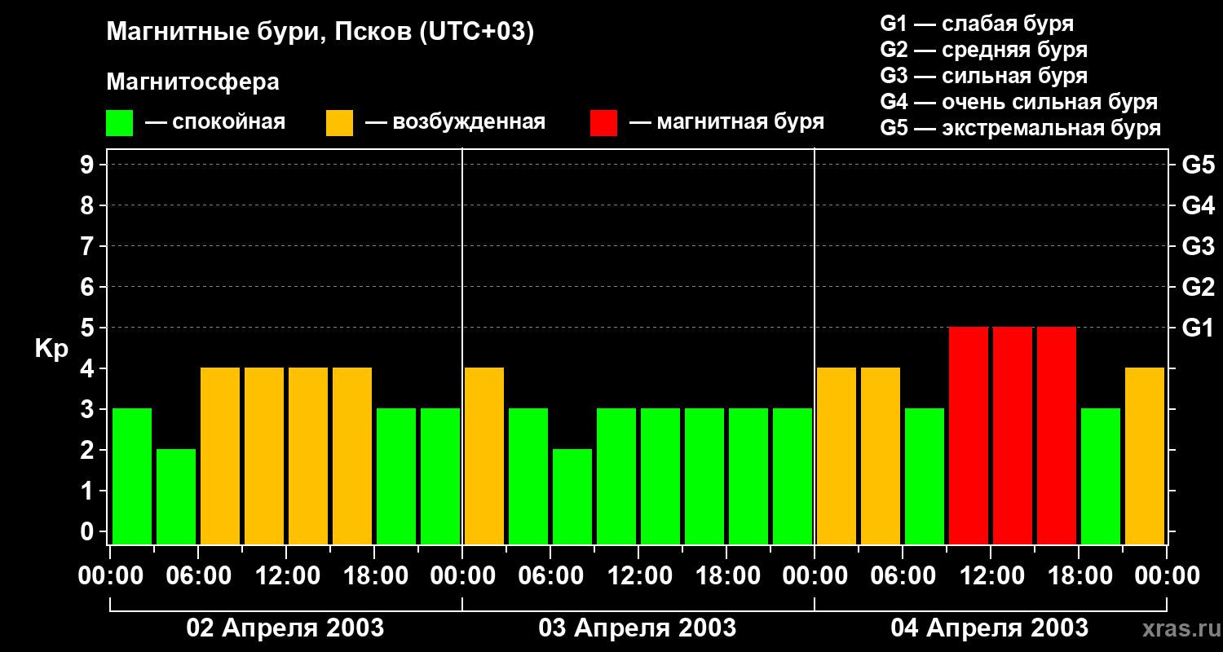Click the 06:00 time label for 03 Апреля

click(550, 575)
